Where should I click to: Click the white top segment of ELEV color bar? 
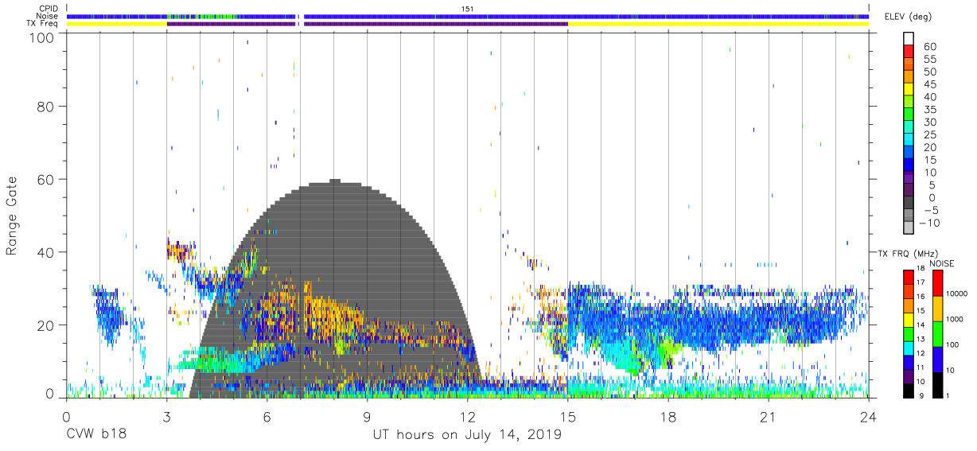[x=908, y=39]
